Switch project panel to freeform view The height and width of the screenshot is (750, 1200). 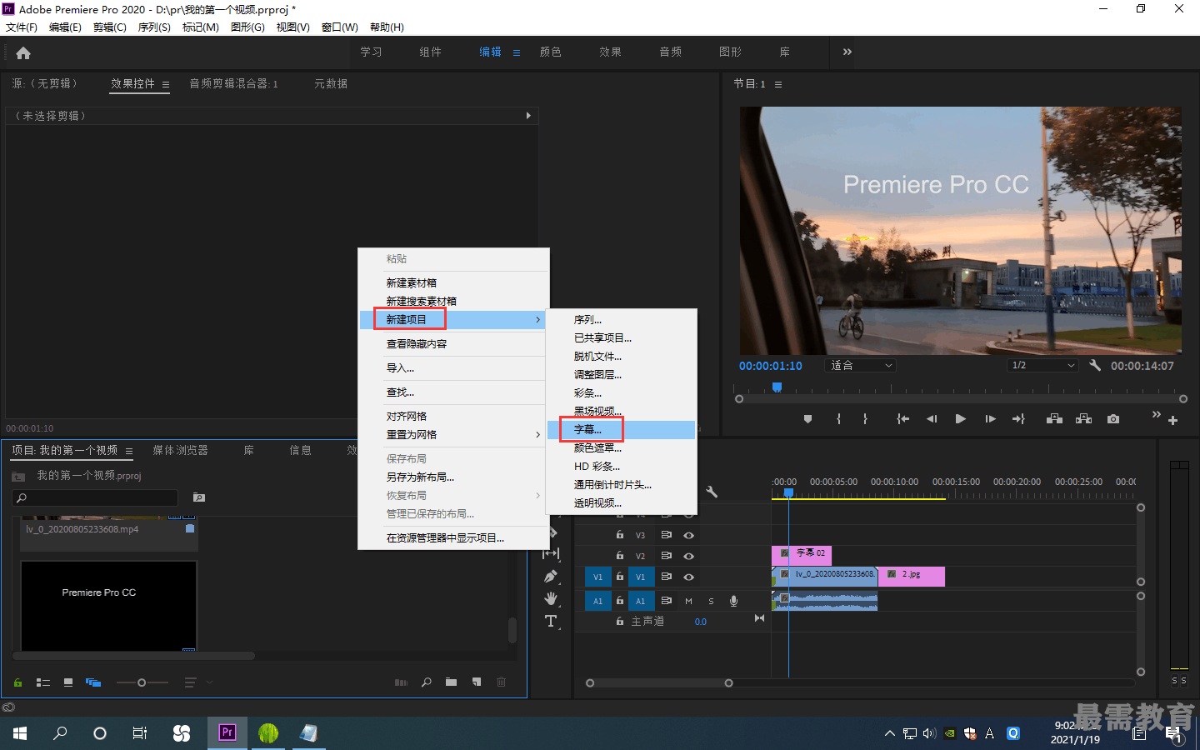tap(93, 682)
